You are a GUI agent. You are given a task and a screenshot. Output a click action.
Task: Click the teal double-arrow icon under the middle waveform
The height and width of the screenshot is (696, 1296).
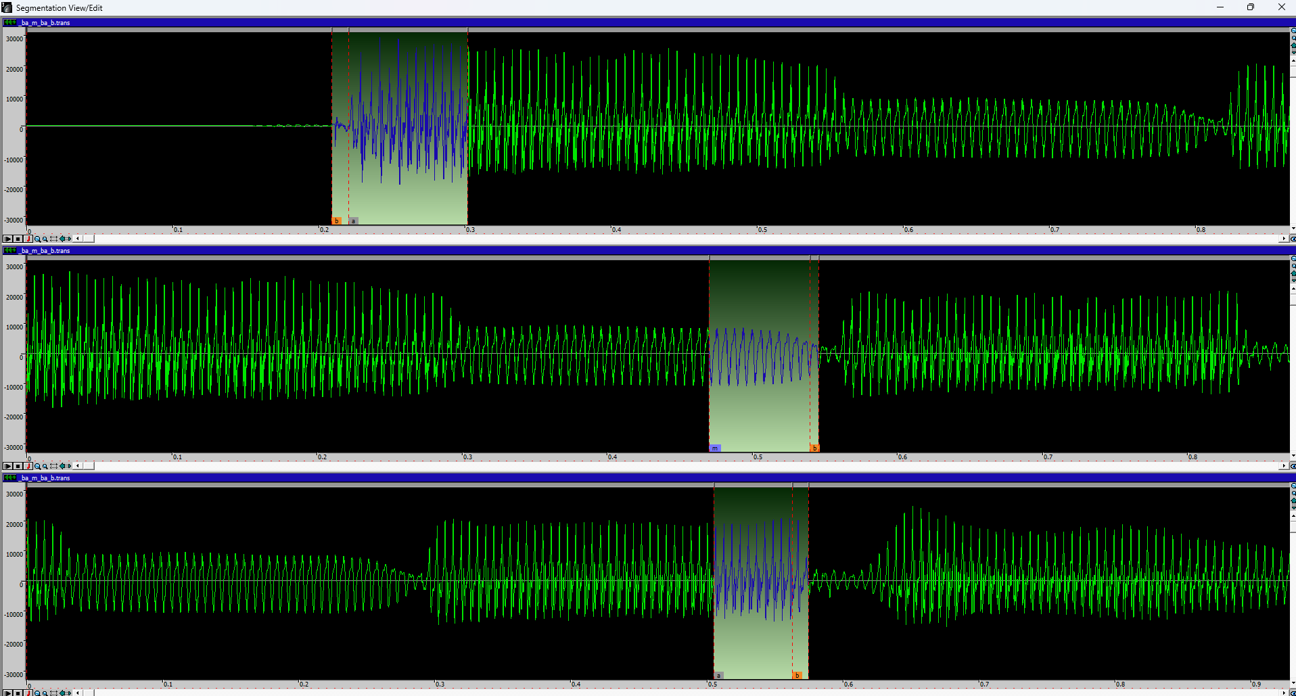coord(65,466)
